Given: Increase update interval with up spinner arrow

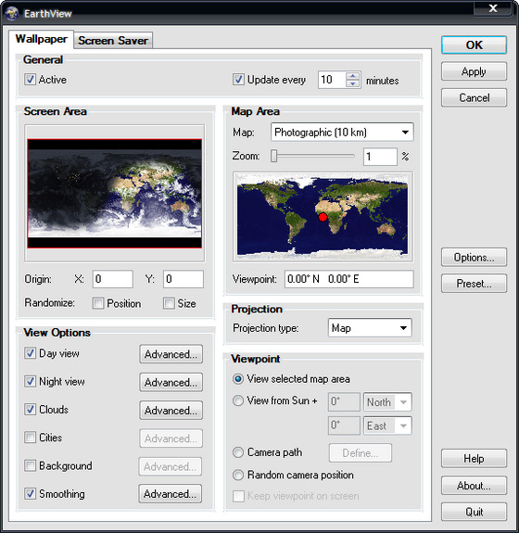Looking at the screenshot, I should pyautogui.click(x=353, y=76).
